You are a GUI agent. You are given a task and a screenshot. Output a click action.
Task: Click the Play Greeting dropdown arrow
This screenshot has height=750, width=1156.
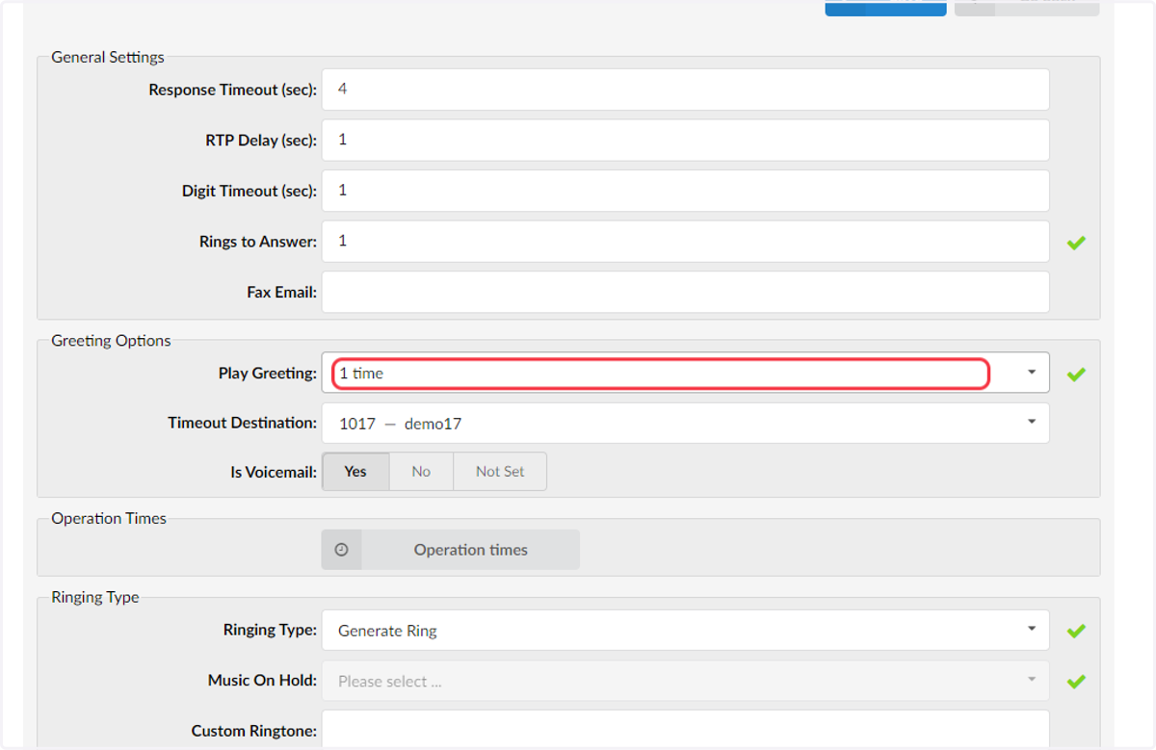click(x=1032, y=373)
